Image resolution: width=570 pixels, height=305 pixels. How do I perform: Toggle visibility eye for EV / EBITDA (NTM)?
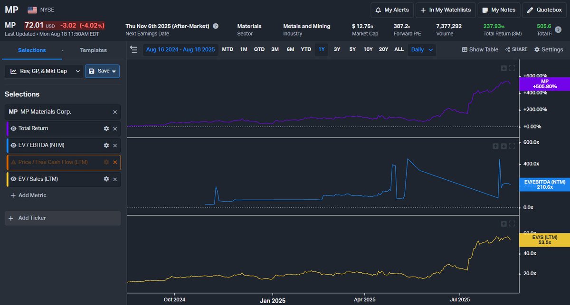coord(13,145)
